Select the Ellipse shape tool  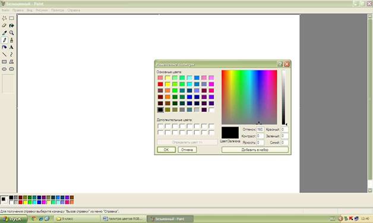4,69
